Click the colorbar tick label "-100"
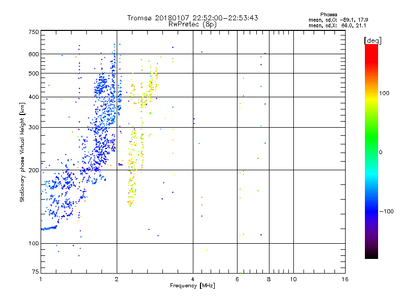 pos(386,211)
